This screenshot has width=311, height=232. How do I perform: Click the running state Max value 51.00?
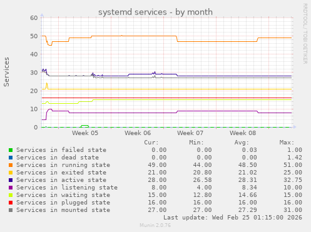point(293,165)
